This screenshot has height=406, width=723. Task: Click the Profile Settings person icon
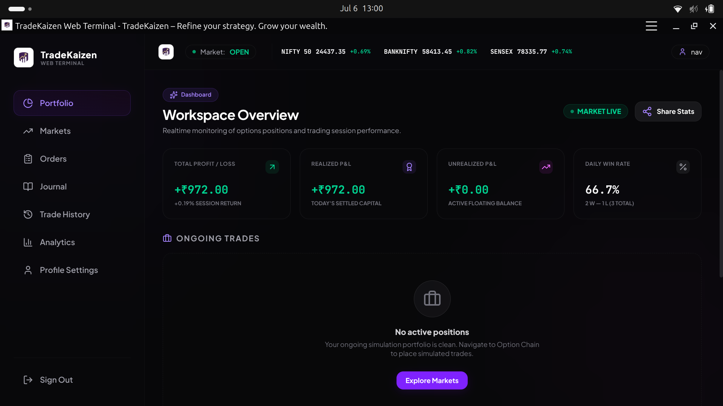point(28,270)
